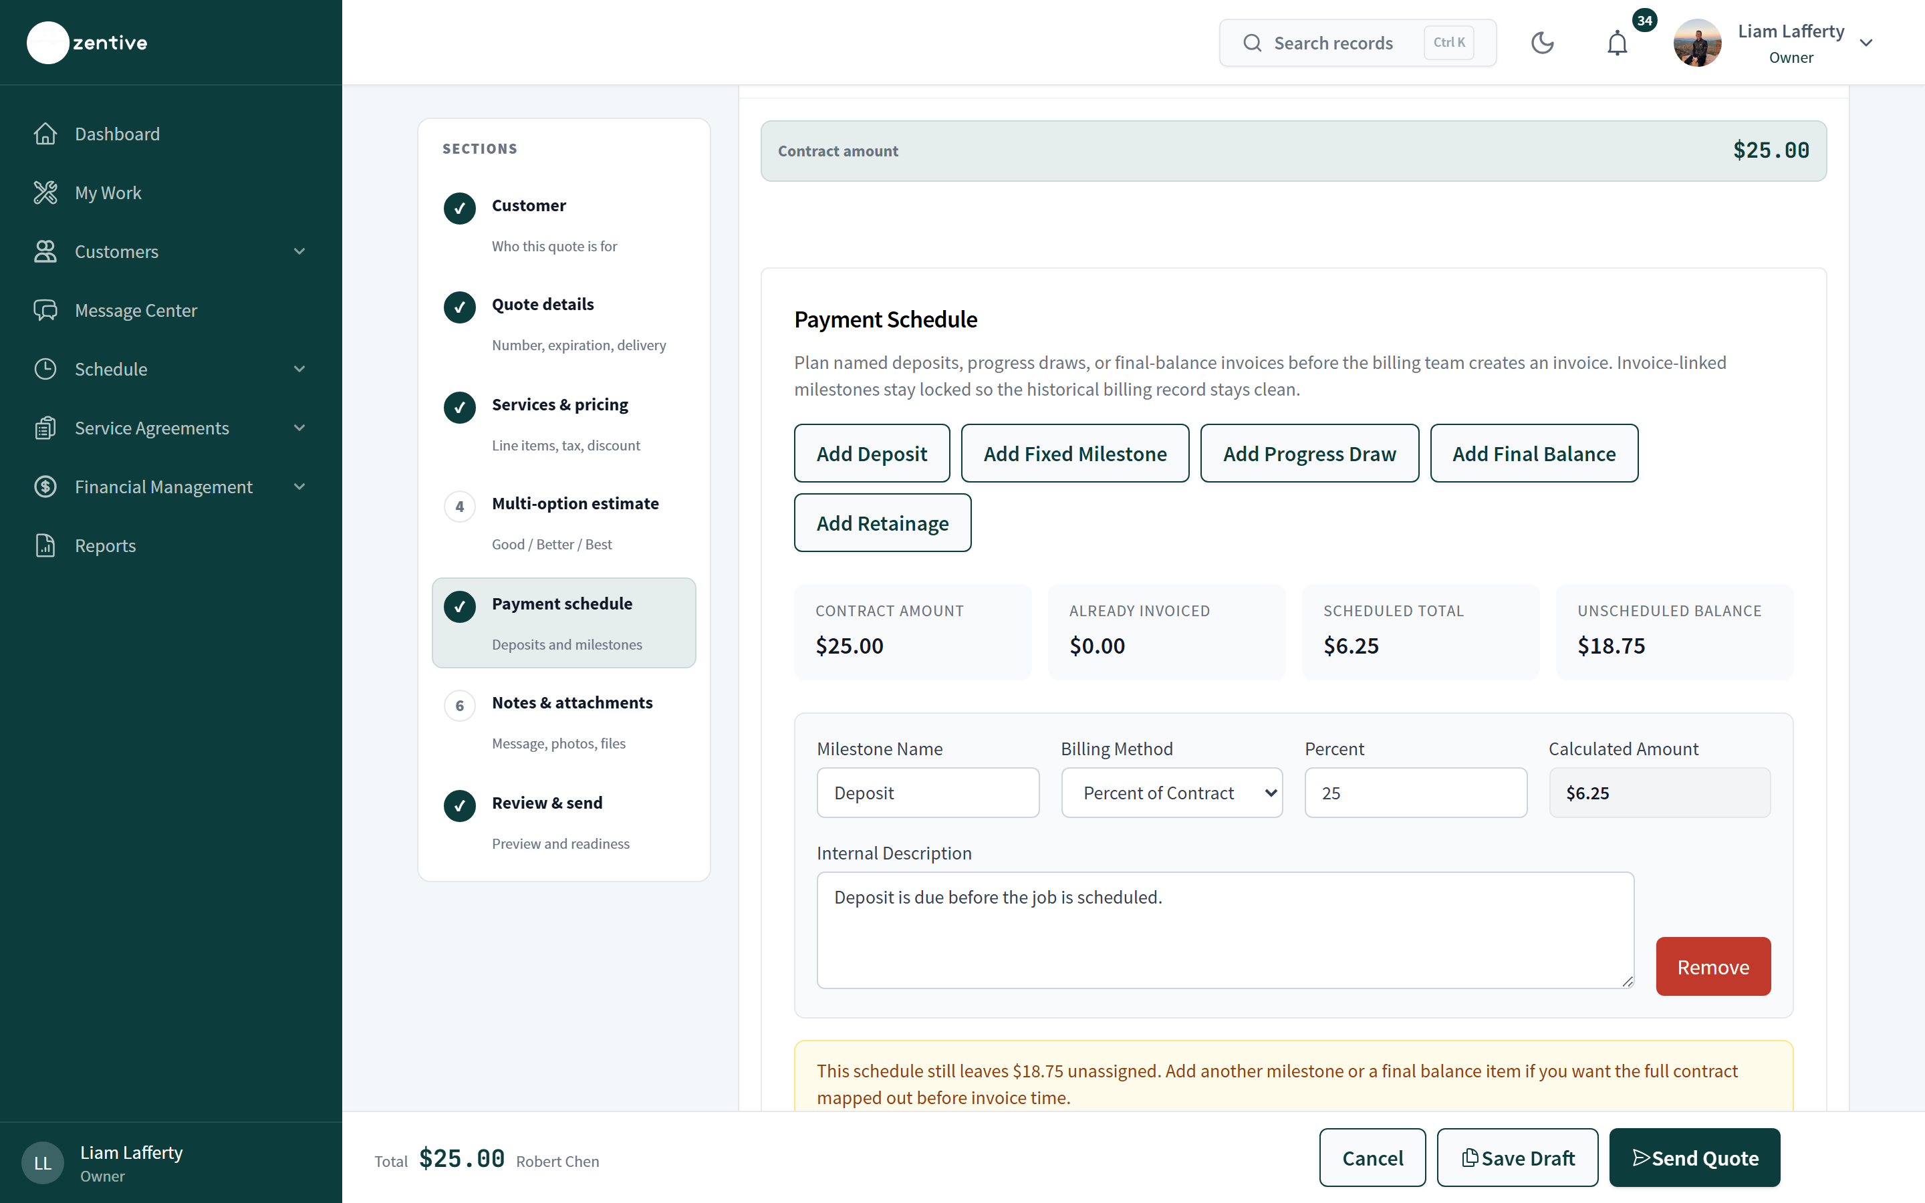Open the Notes & attachments section

pyautogui.click(x=564, y=722)
